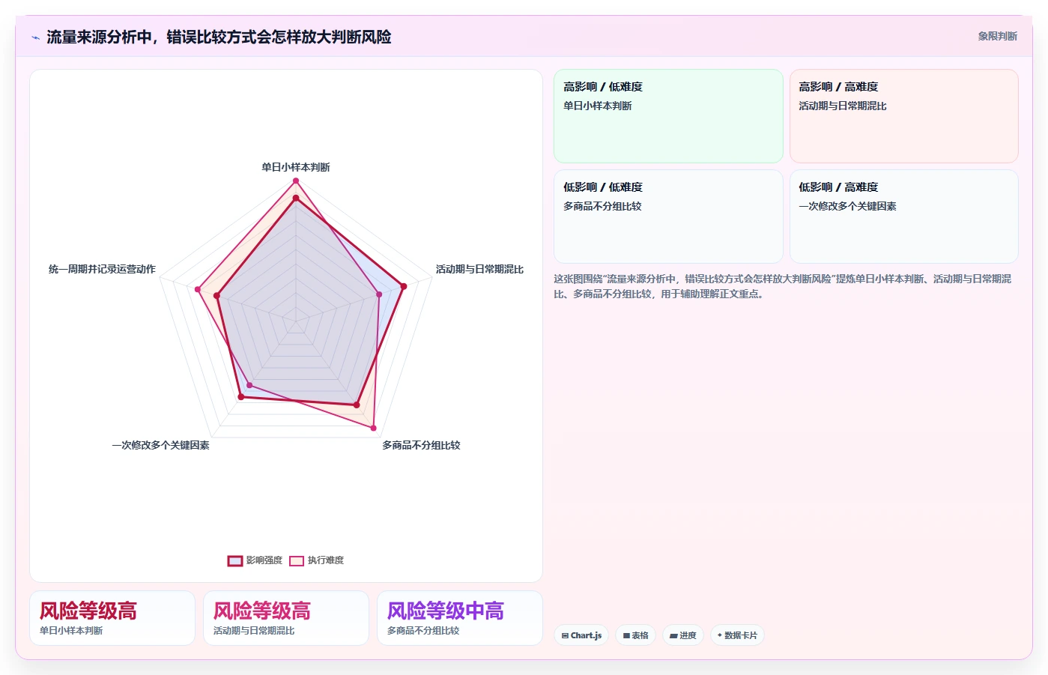Click the 统一周期并记录运营动作 radar axis label
Screen dimensions: 1048x675
[102, 269]
